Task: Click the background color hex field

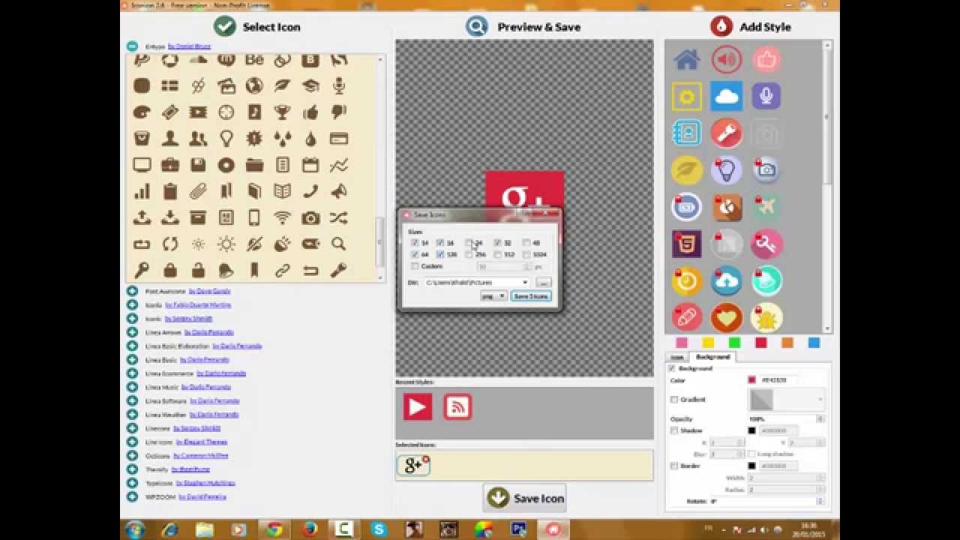Action: (778, 380)
